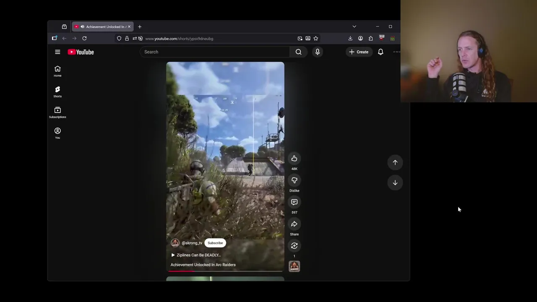Screen dimensions: 537x302
Task: Open the green bars extension icon
Action: point(392,39)
